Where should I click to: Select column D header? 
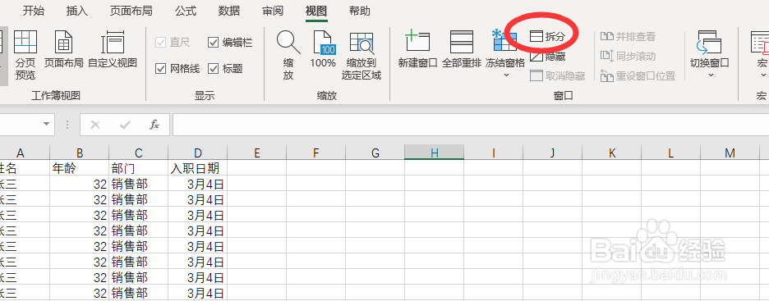coord(198,153)
